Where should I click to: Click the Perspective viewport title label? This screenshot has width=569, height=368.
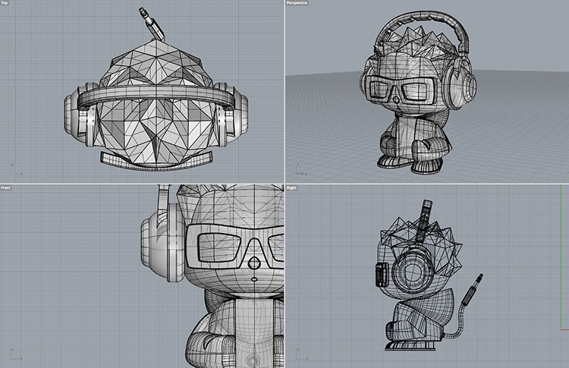297,4
